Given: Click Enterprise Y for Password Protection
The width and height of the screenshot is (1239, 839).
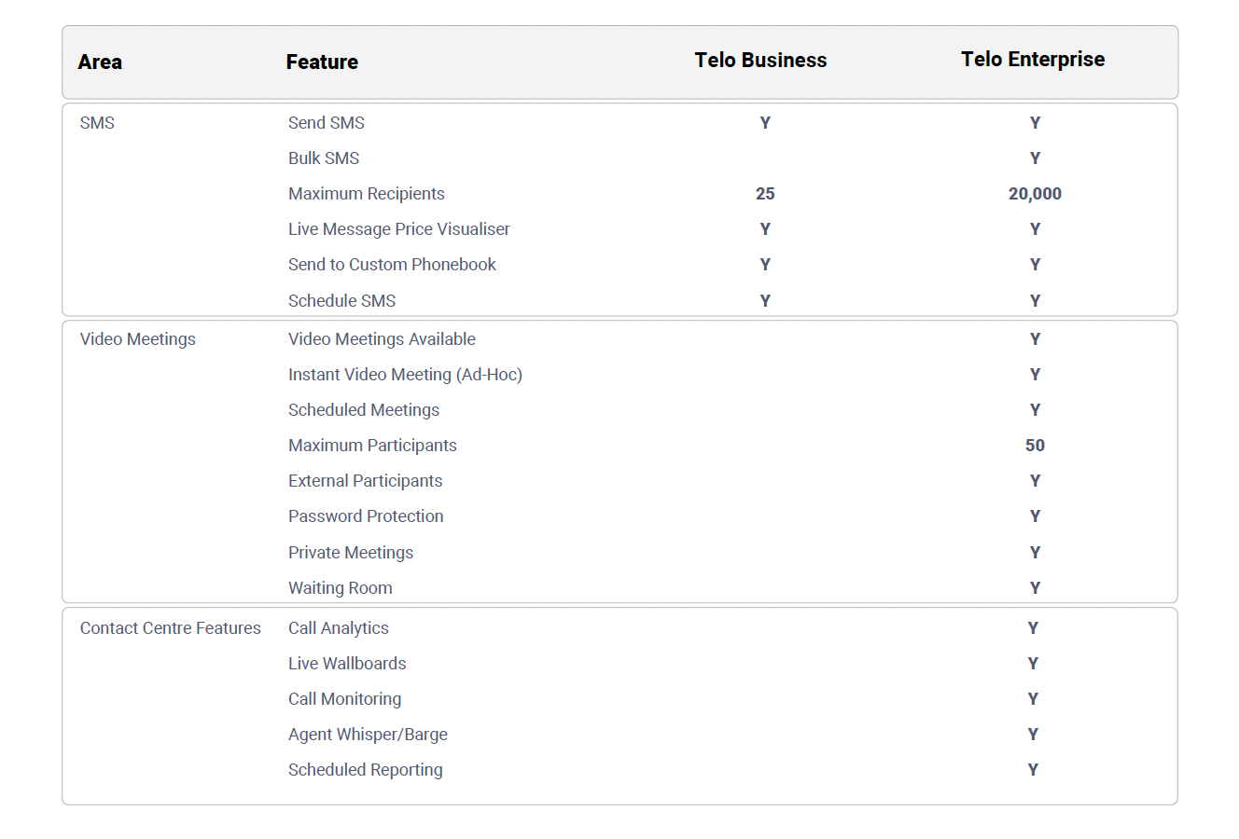Looking at the screenshot, I should point(1035,516).
